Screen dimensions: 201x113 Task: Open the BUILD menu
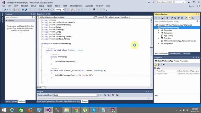(34, 6)
